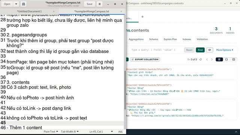Refresh the documents list in Compass
240x135 pixels.
pyautogui.click(x=201, y=59)
